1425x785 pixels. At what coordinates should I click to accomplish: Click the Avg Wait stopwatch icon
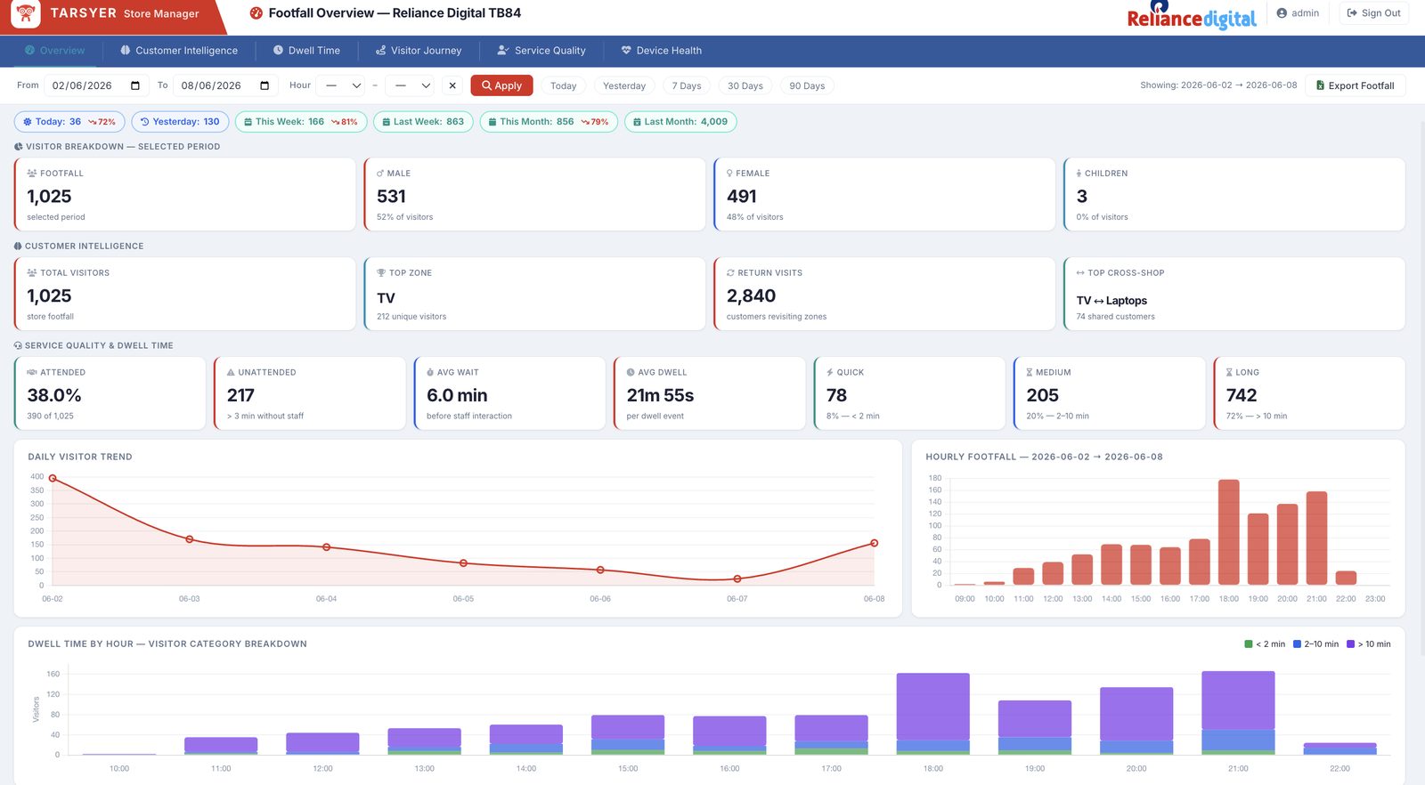point(430,373)
